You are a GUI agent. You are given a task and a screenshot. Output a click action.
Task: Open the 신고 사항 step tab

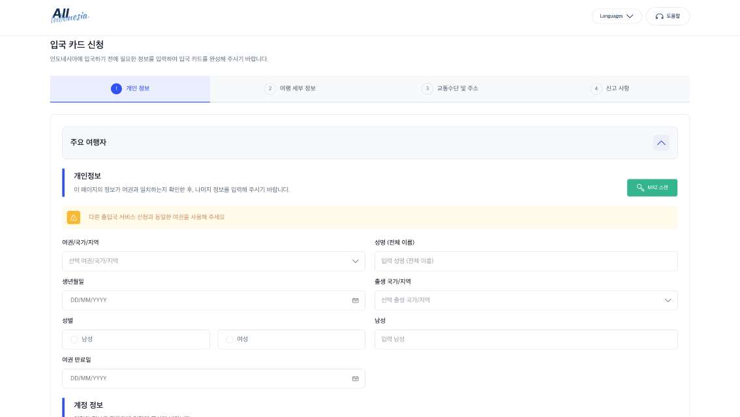pos(609,89)
